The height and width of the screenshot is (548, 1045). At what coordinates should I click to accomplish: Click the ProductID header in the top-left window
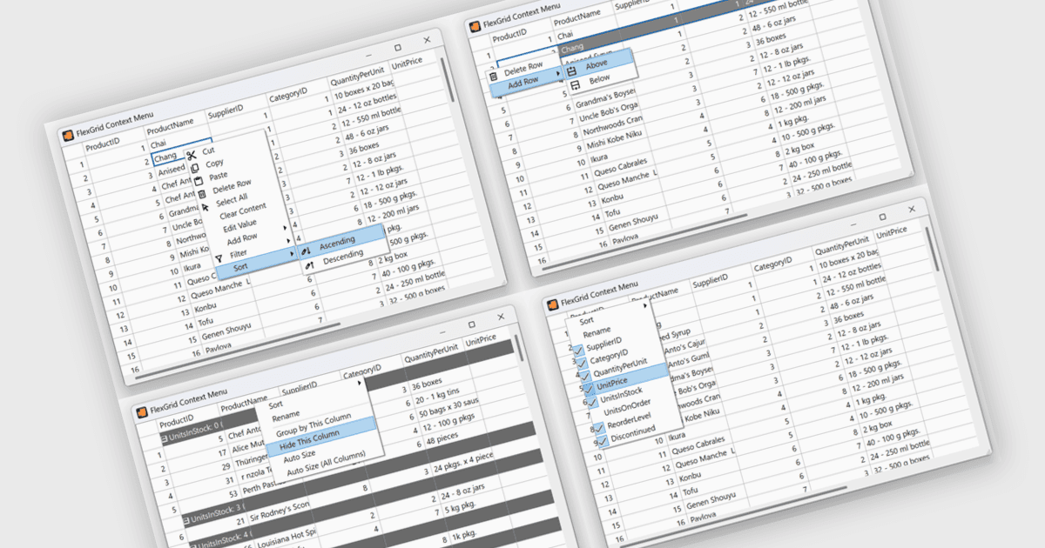(102, 144)
